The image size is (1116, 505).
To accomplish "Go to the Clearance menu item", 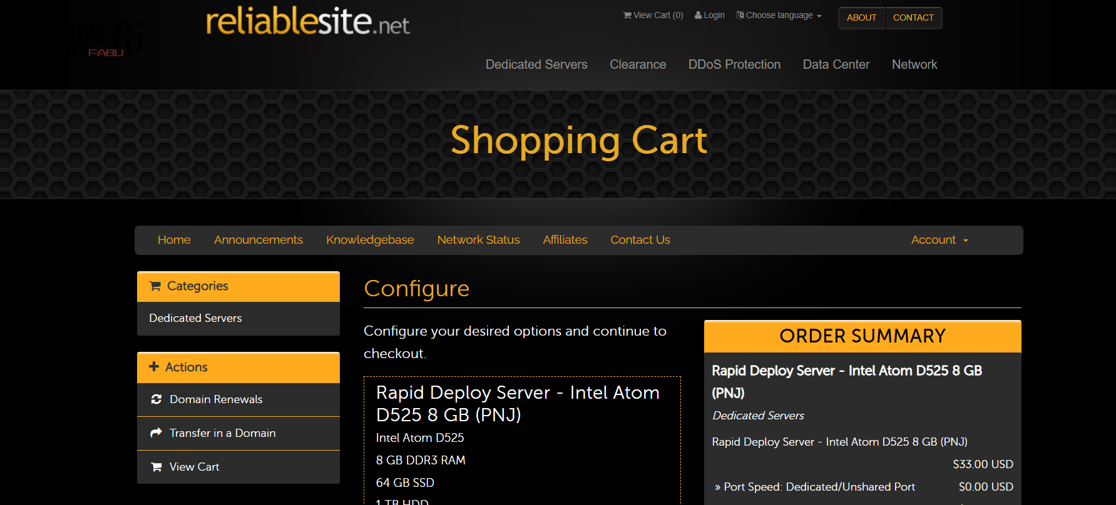I will 638,64.
